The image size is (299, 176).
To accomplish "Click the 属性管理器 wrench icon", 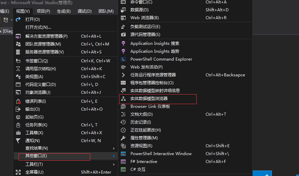I will click(x=123, y=138).
